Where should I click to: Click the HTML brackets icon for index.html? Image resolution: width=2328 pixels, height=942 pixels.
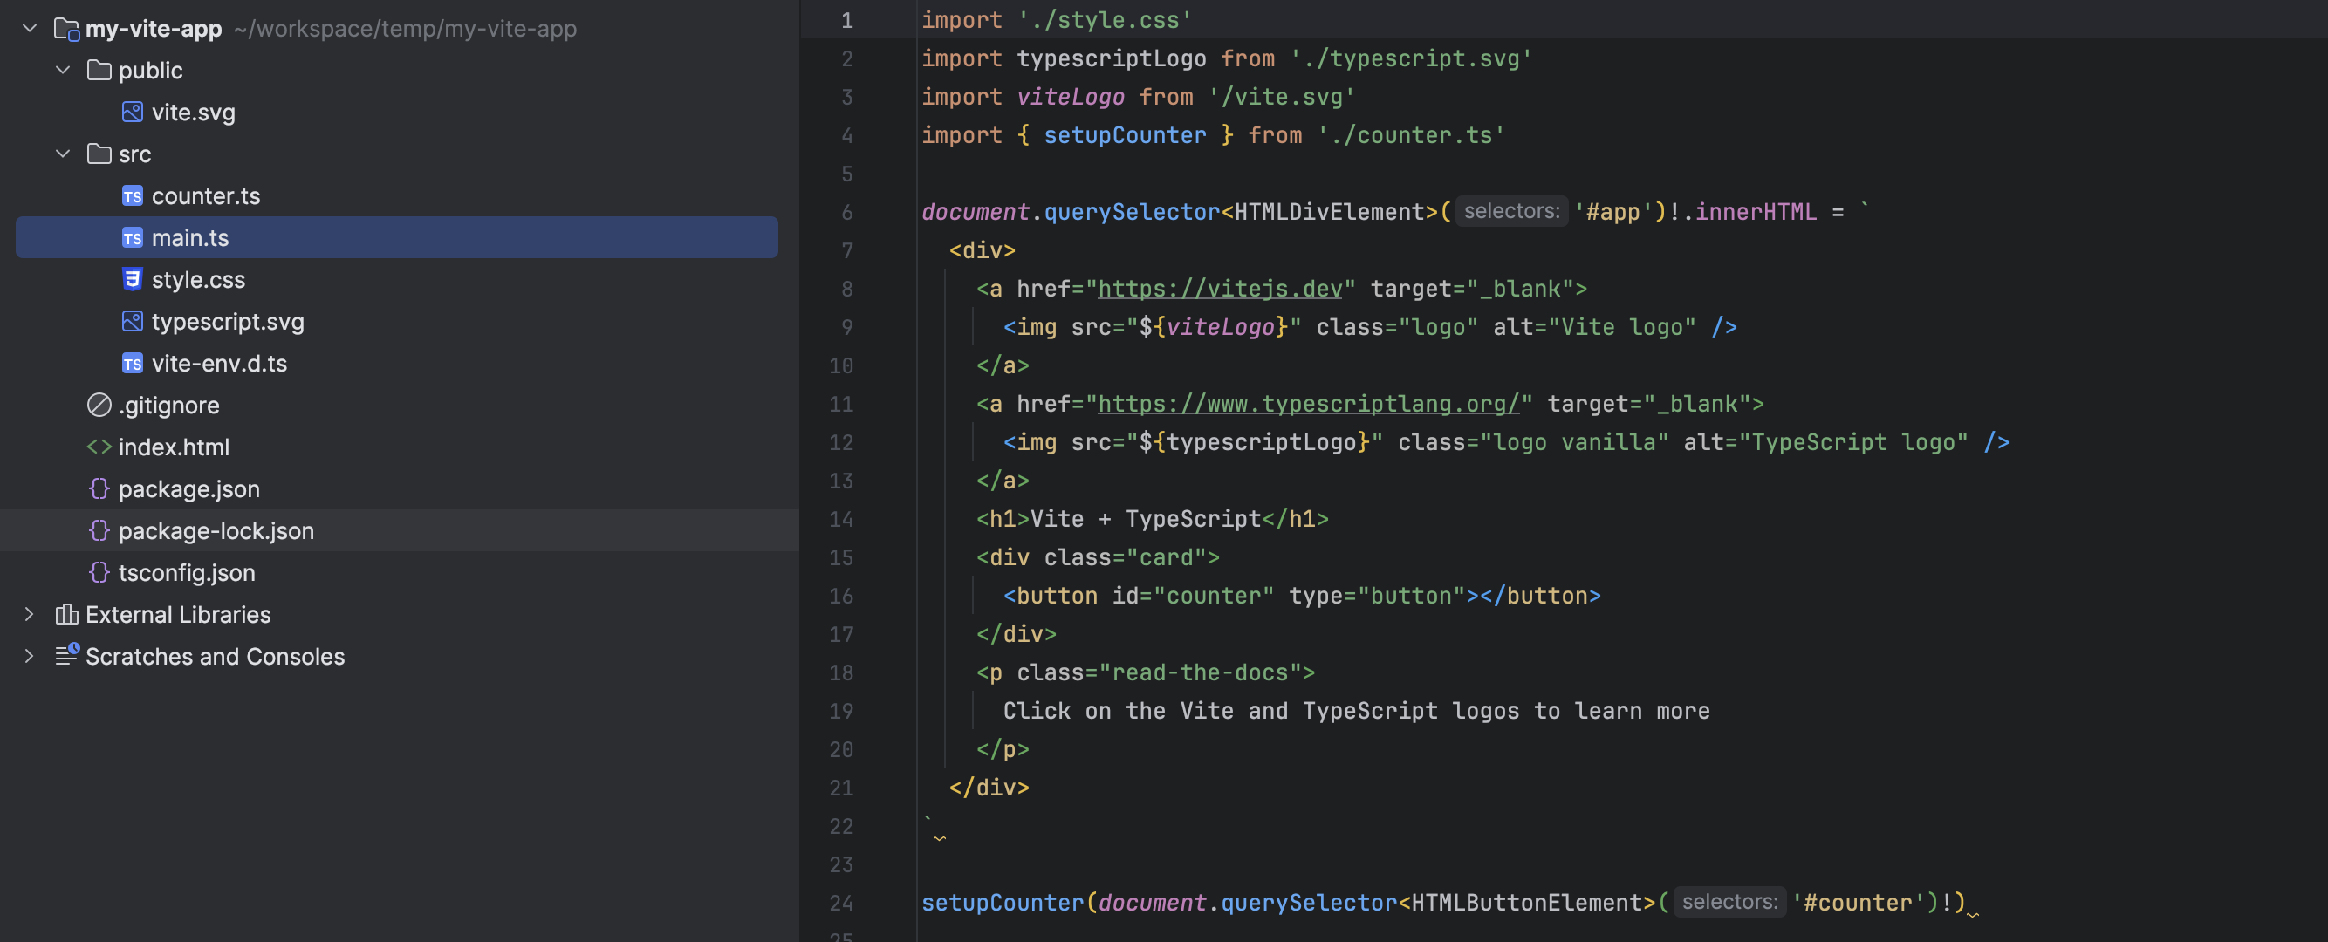coord(99,447)
